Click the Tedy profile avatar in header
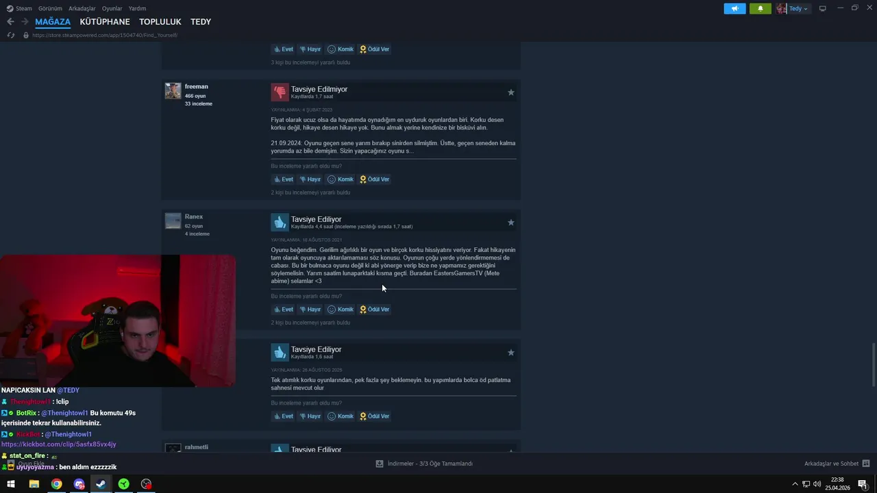Screen dimensions: 877x493 [x=782, y=8]
